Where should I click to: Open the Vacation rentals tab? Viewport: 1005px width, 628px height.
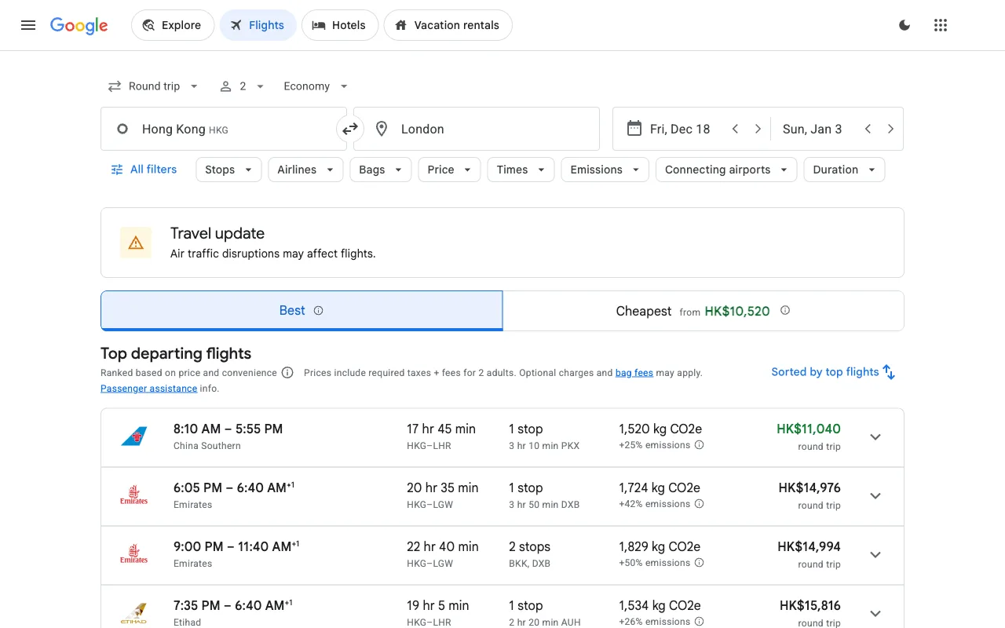pyautogui.click(x=448, y=25)
